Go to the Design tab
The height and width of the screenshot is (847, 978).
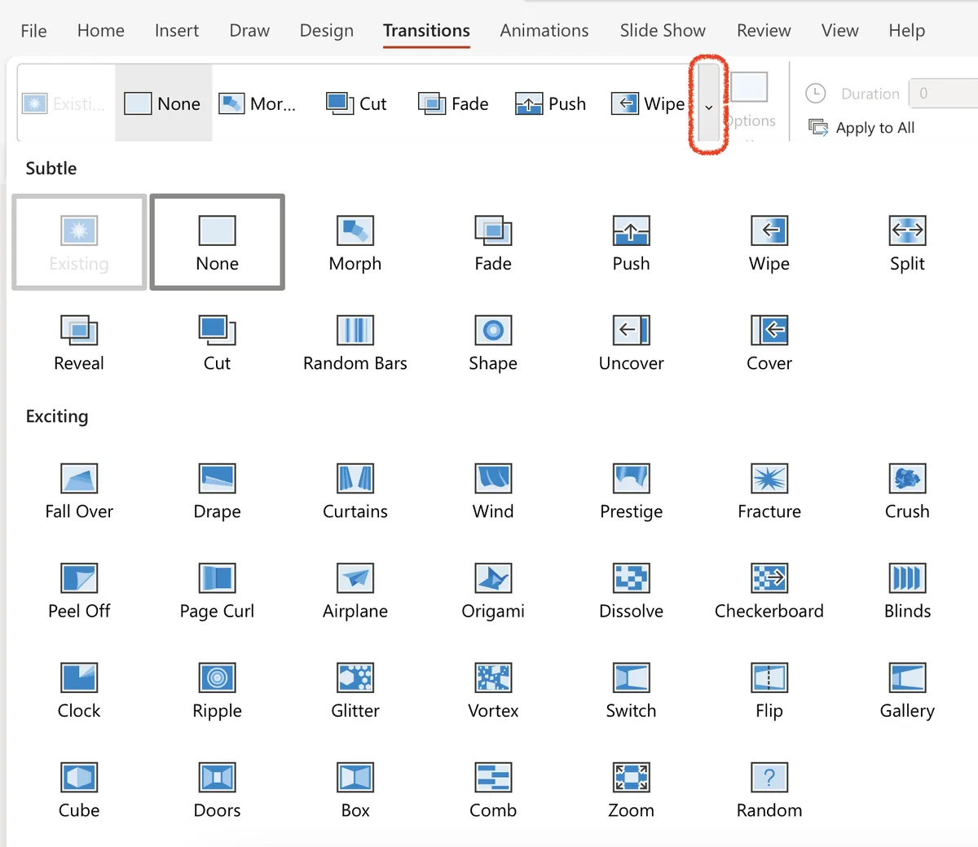327,31
